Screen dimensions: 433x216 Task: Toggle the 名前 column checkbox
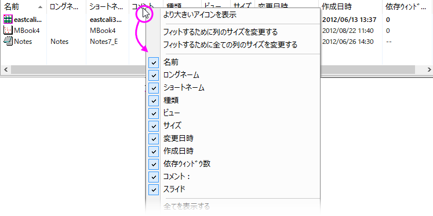(x=154, y=62)
